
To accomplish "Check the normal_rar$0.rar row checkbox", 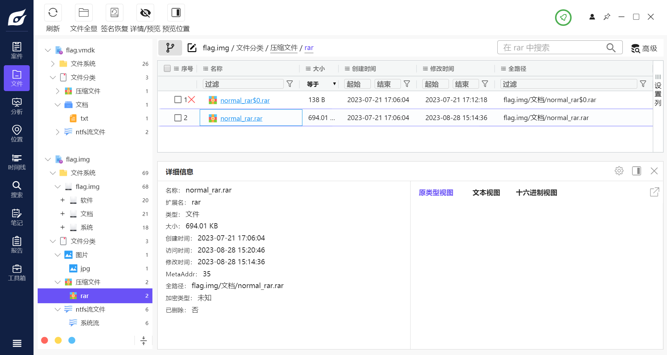I will (178, 100).
